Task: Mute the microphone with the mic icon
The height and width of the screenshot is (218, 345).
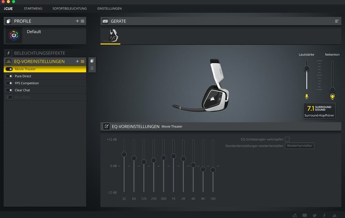Action: click(x=307, y=96)
